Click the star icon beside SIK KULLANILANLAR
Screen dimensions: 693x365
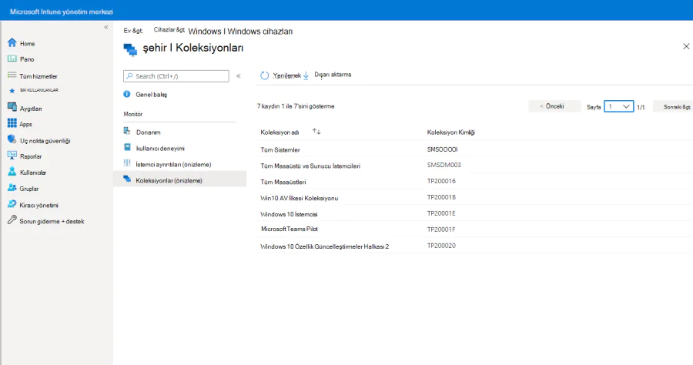click(x=12, y=91)
